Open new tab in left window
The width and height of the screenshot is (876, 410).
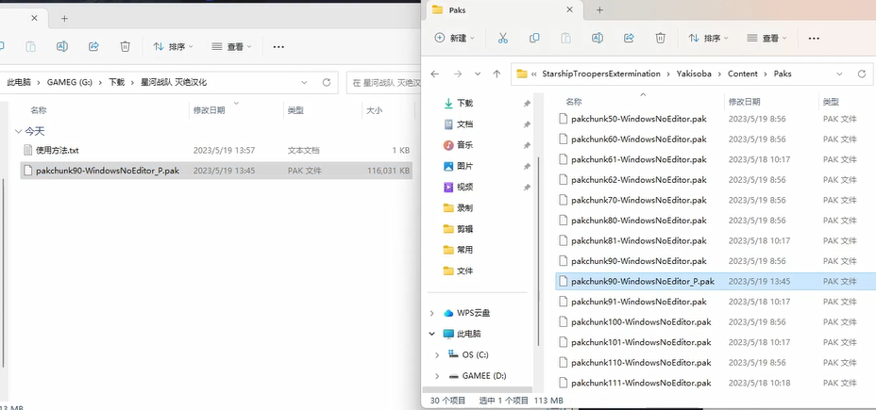64,19
